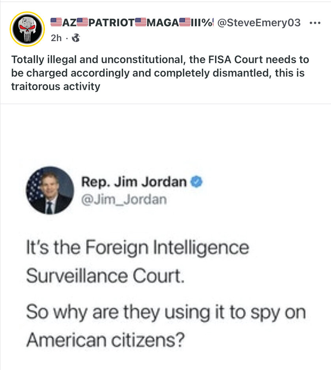Click the III% text in display name
Image resolution: width=331 pixels, height=370 pixels.
point(201,23)
